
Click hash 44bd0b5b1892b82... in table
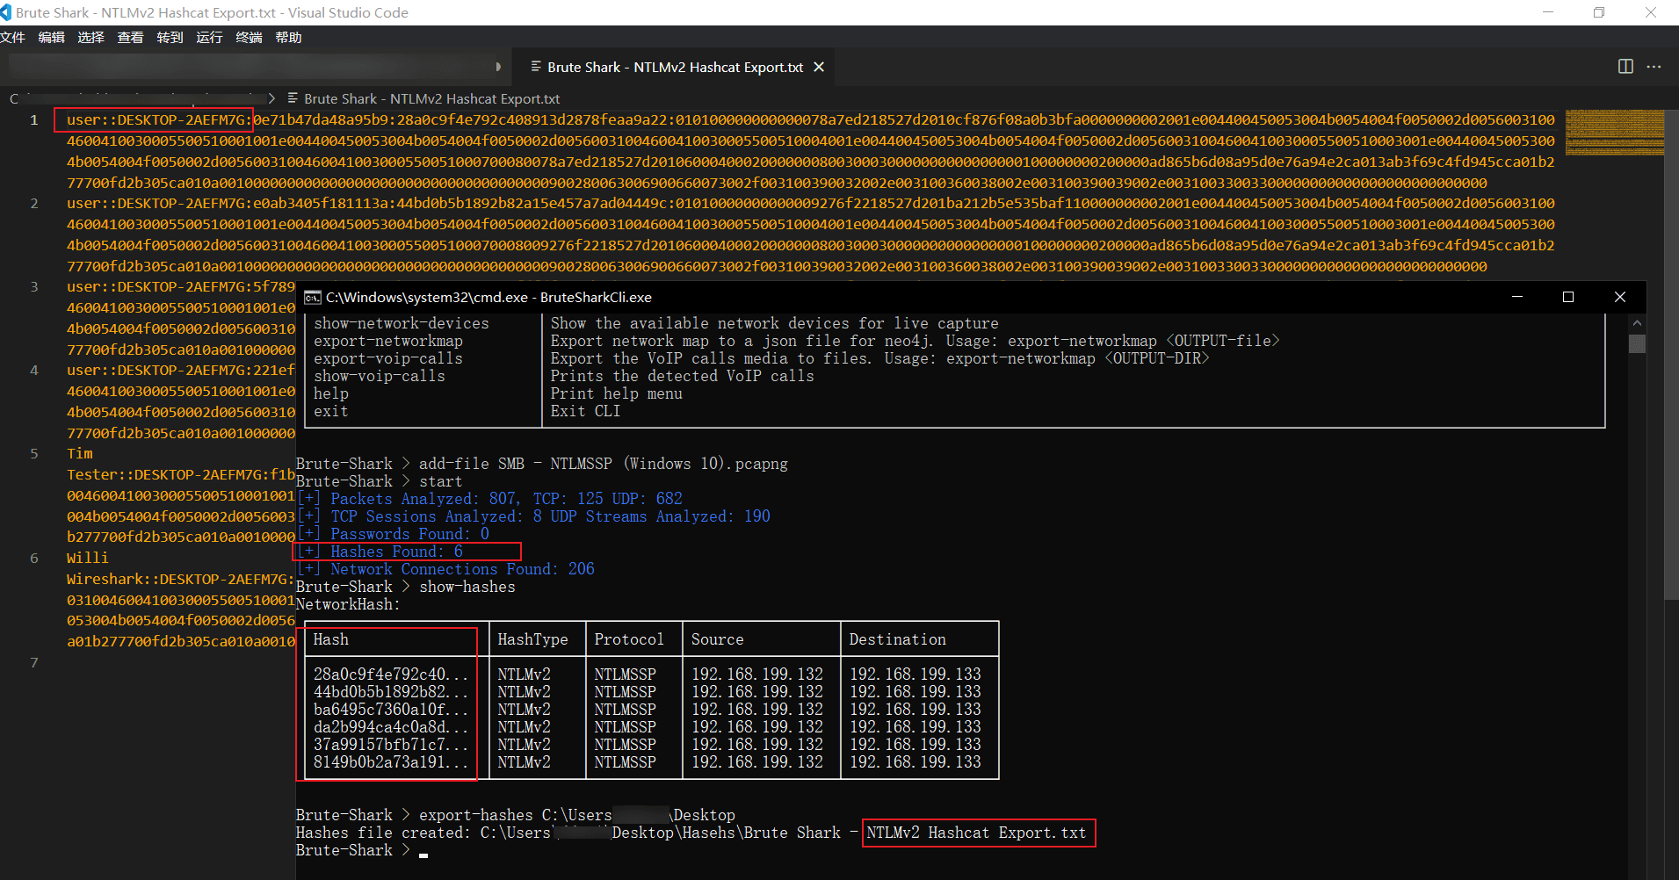391,692
